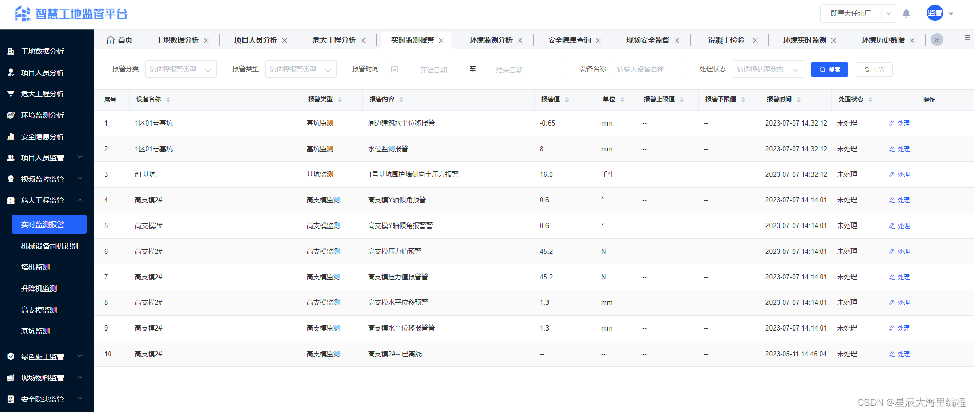Click 处理 for row 3 #1基坑

tap(900, 175)
